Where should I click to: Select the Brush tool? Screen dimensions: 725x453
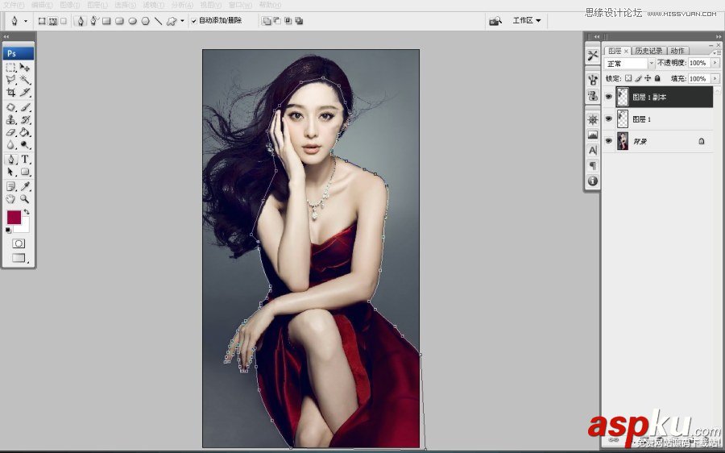[25, 107]
